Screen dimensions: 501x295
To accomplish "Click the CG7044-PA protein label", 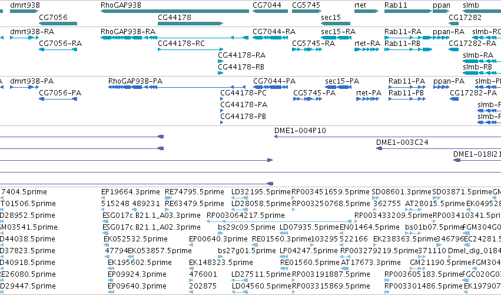I will point(274,81).
